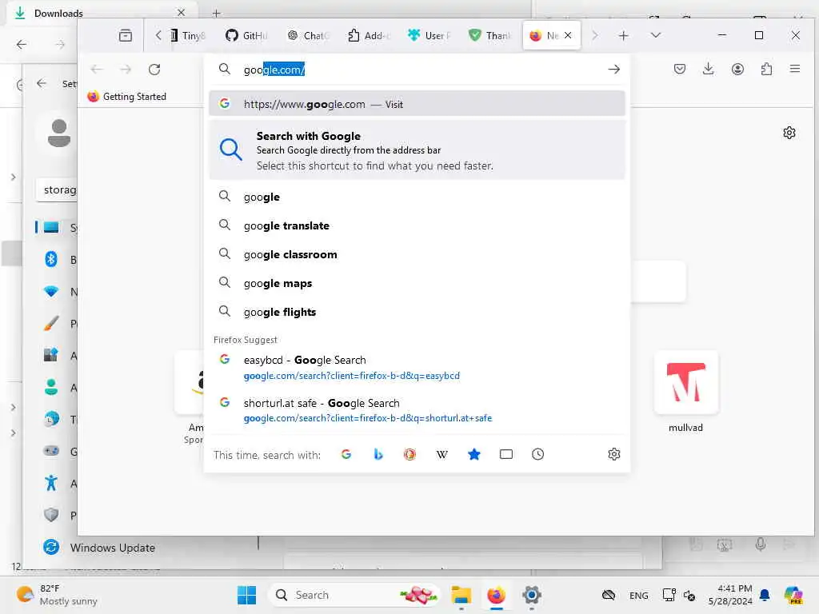819x614 pixels.
Task: Open Settings app from taskbar
Action: [x=532, y=595]
